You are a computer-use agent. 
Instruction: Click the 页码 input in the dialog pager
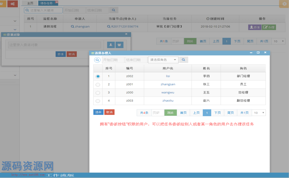(158, 113)
